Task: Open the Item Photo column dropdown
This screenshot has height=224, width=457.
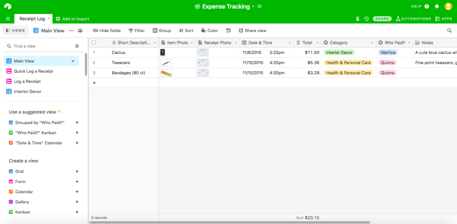Action: tap(192, 43)
